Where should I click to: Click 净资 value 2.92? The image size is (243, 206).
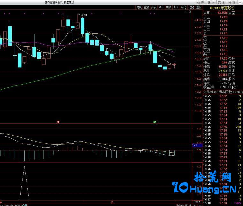pyautogui.click(x=224, y=83)
